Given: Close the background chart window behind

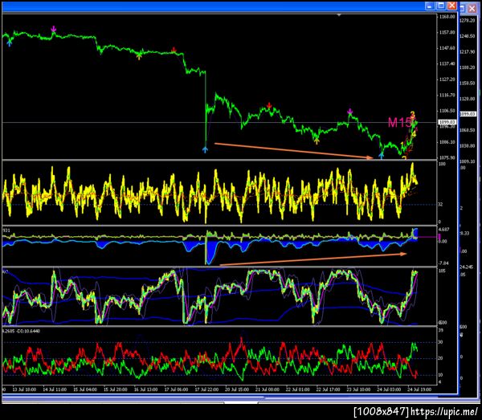Looking at the screenshot, I should pos(472,9).
